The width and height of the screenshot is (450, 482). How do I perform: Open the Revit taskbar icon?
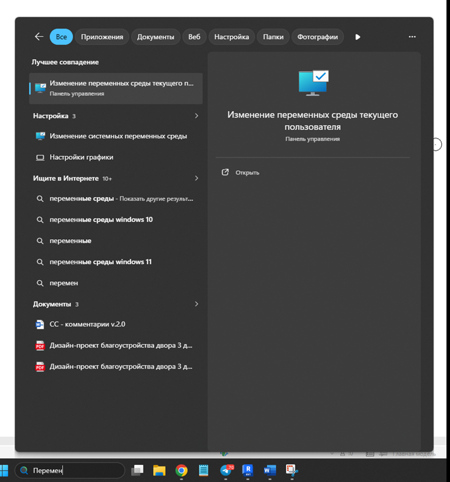[248, 470]
